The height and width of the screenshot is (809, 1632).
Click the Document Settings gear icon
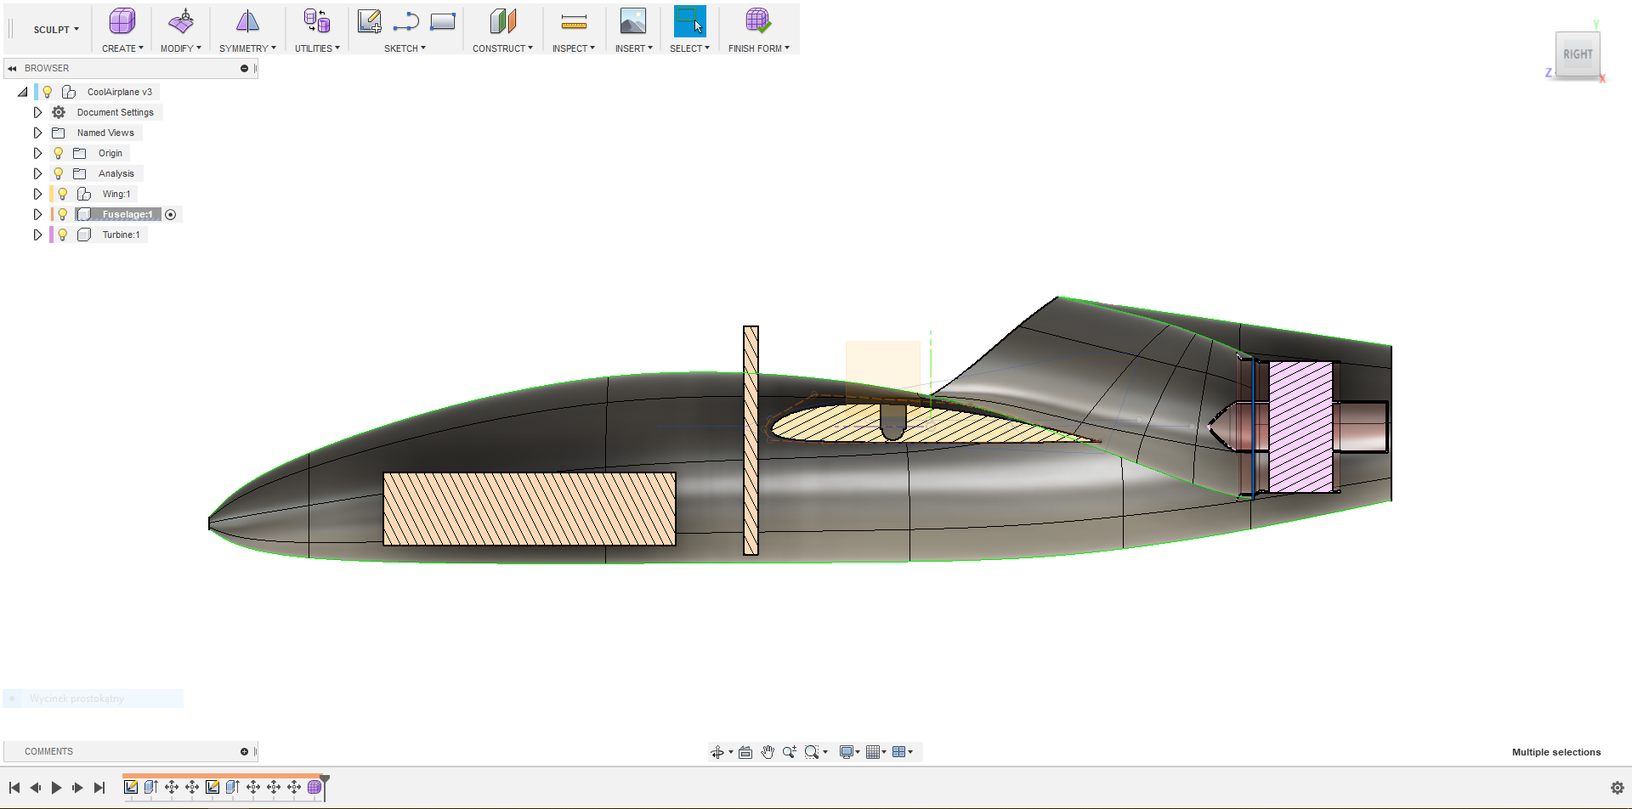[x=59, y=112]
